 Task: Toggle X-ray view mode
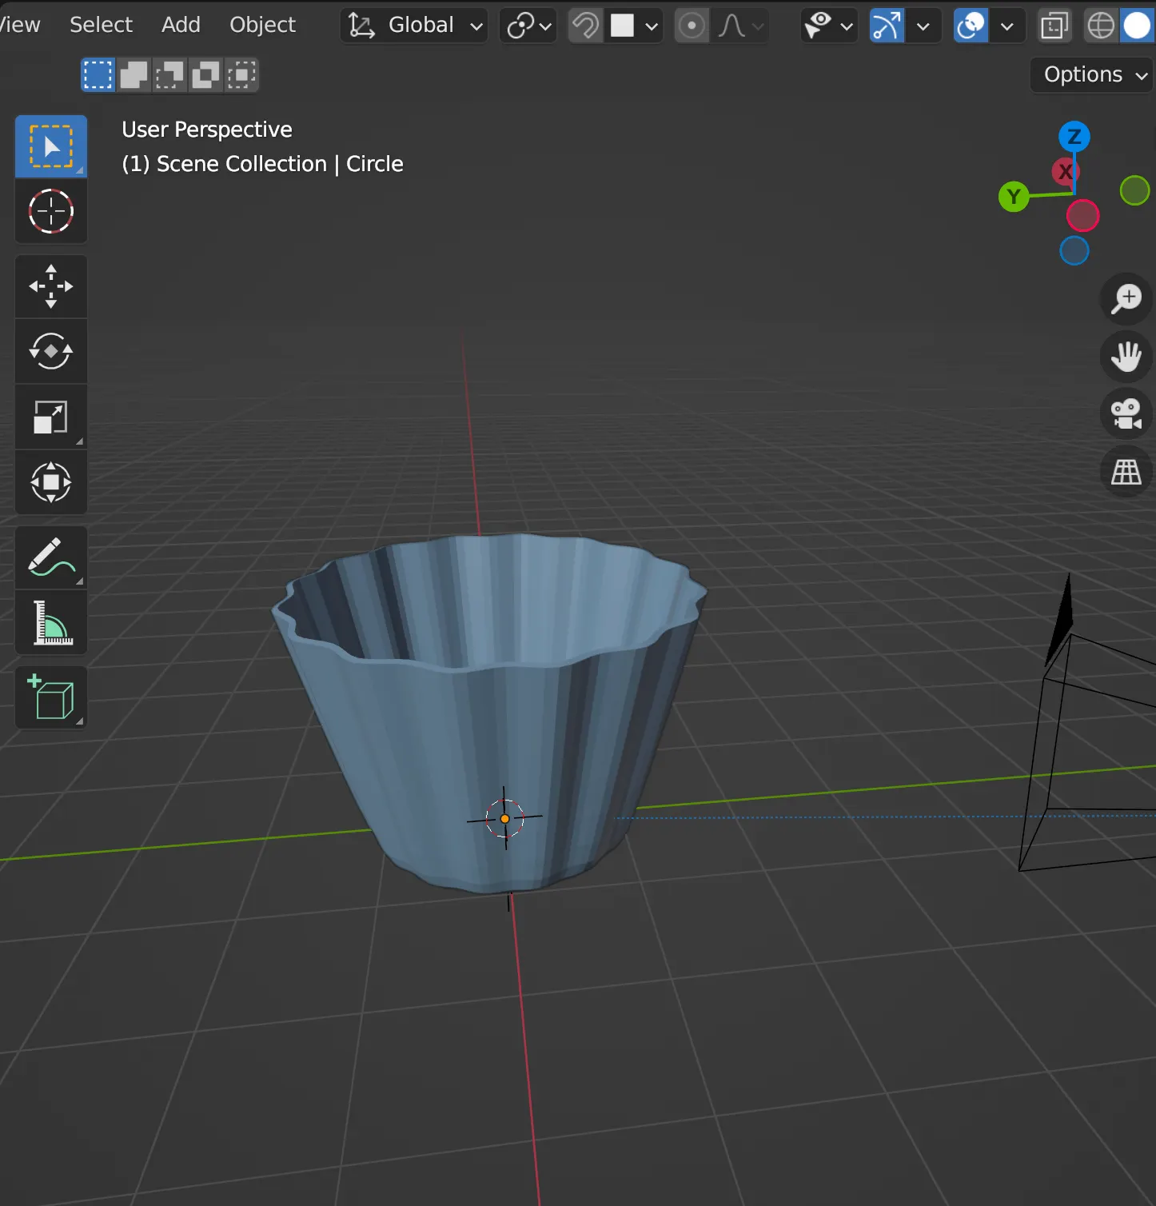[1054, 26]
